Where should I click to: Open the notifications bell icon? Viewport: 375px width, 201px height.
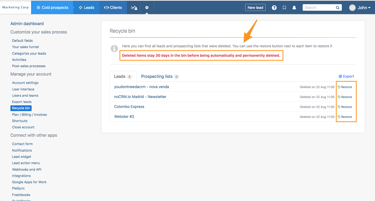click(x=294, y=8)
